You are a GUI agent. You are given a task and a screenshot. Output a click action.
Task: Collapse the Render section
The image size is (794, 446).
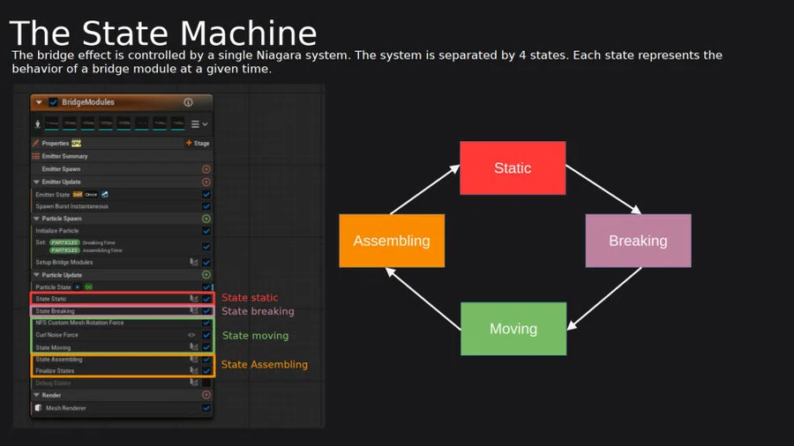pos(36,395)
